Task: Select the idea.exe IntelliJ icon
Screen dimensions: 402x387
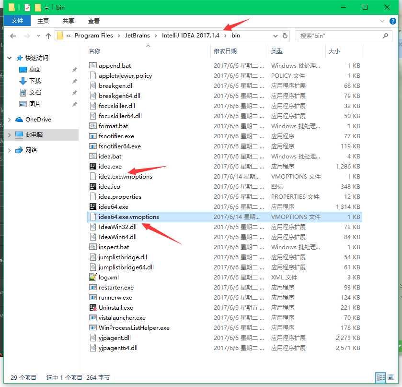Action: point(93,166)
